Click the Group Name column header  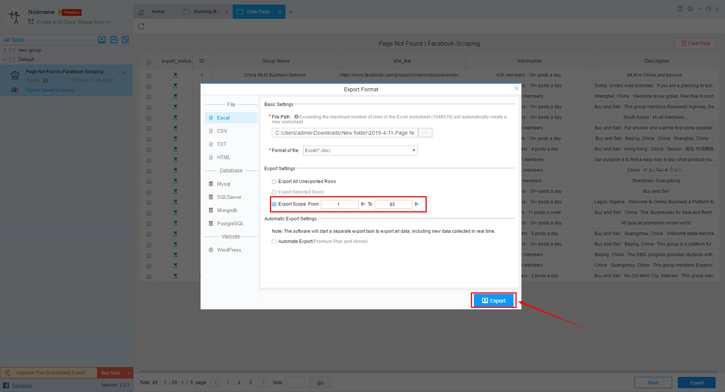click(x=276, y=61)
